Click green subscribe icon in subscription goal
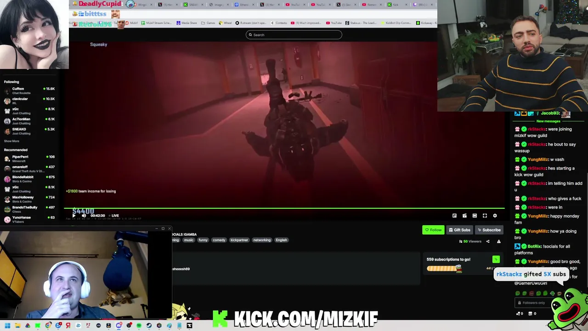The image size is (588, 331). tap(496, 260)
